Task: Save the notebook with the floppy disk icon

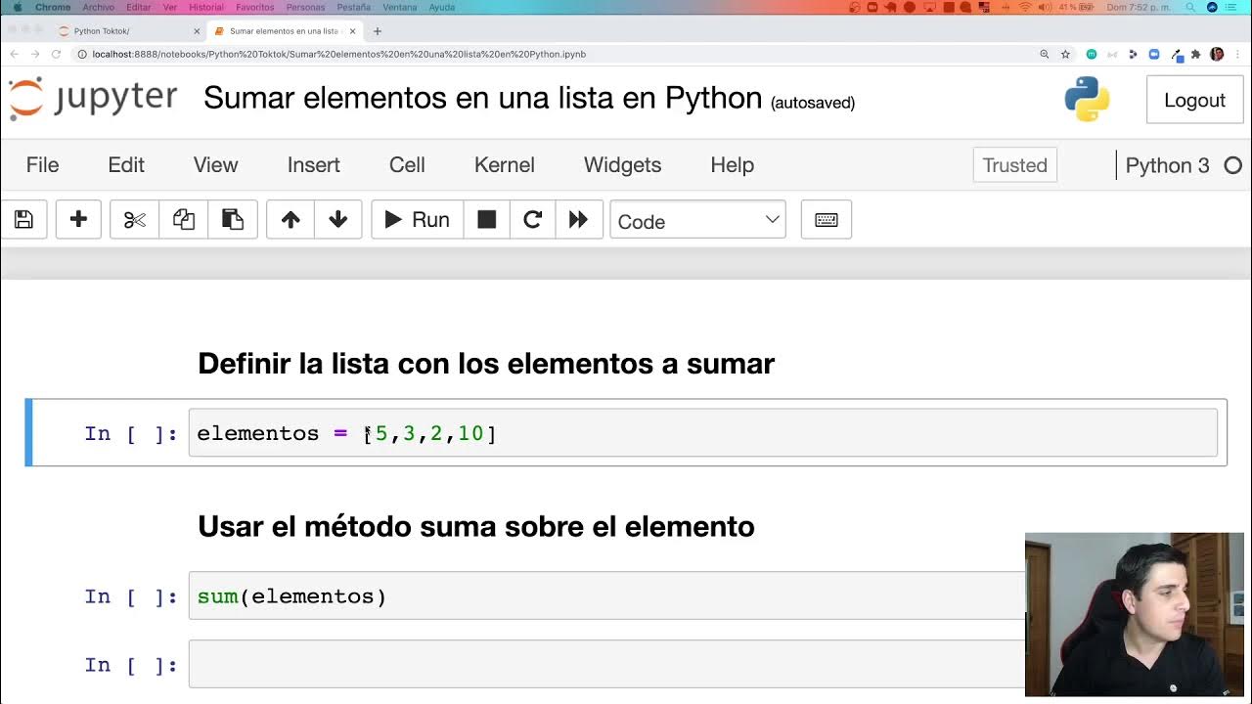Action: [x=23, y=220]
